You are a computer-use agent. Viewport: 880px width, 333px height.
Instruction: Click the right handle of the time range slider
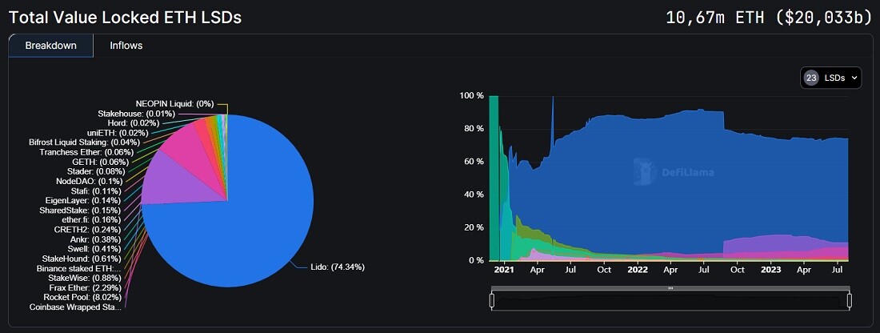click(x=850, y=300)
